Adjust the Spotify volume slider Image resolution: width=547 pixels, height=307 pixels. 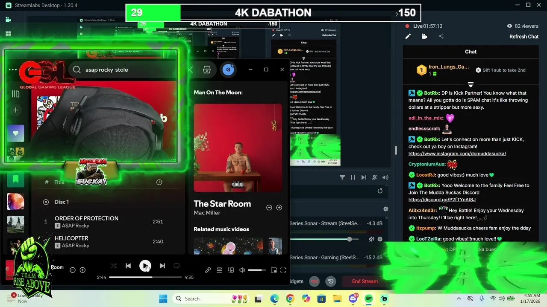[x=257, y=270]
